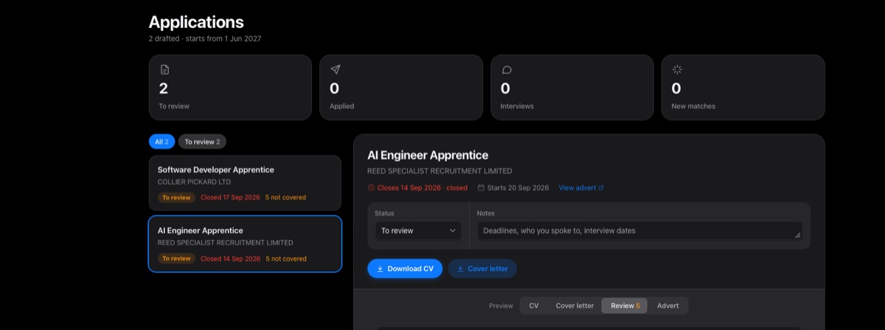Click the To review badge on Software Developer Apprentice
Screen dimensions: 885x330
pyautogui.click(x=176, y=197)
